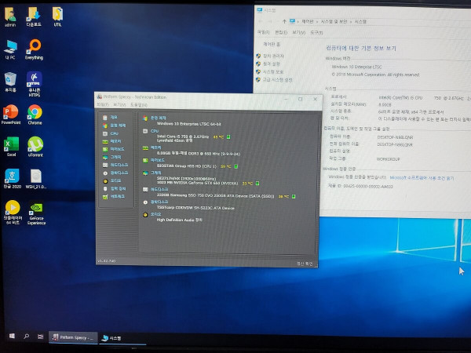This screenshot has width=471, height=353.
Task: Click the CPU temperature indicator icon in Speccy
Action: (x=228, y=136)
